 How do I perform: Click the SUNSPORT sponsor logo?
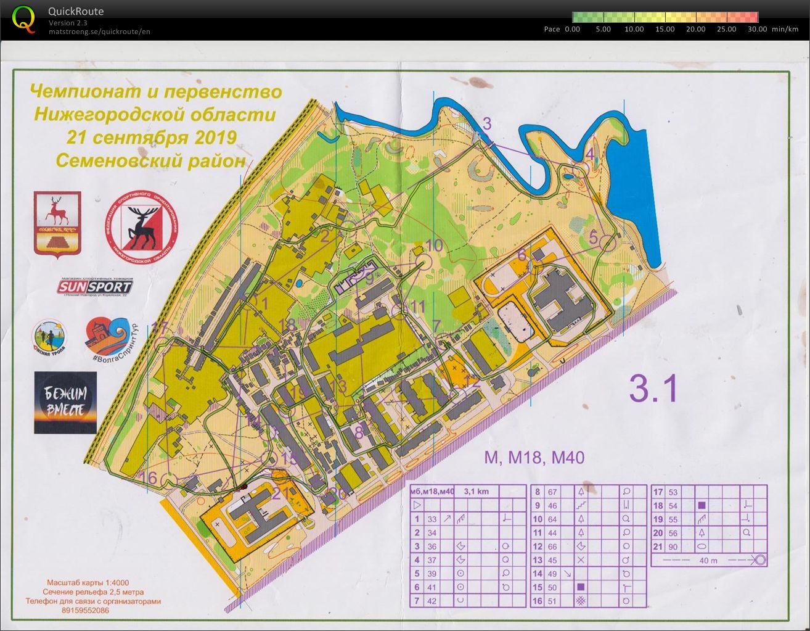coord(95,286)
